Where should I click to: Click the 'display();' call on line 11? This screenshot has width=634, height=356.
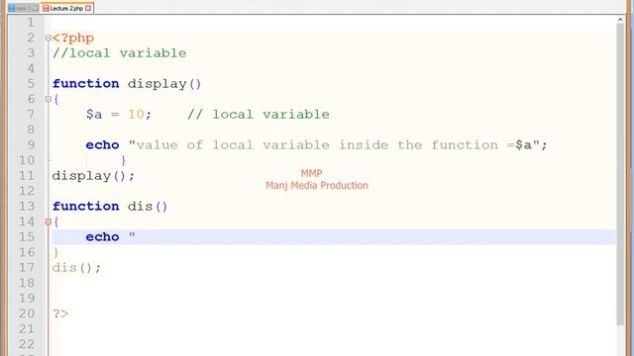(93, 176)
